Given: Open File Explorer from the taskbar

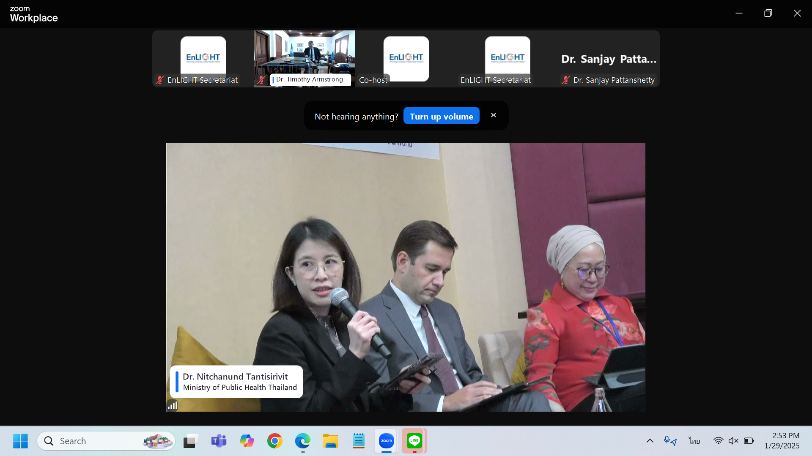Looking at the screenshot, I should [x=330, y=441].
